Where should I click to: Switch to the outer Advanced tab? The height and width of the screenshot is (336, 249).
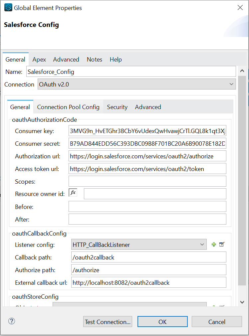66,59
